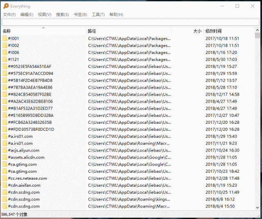Click folder icon of #cc.res.netease.com

(5, 178)
